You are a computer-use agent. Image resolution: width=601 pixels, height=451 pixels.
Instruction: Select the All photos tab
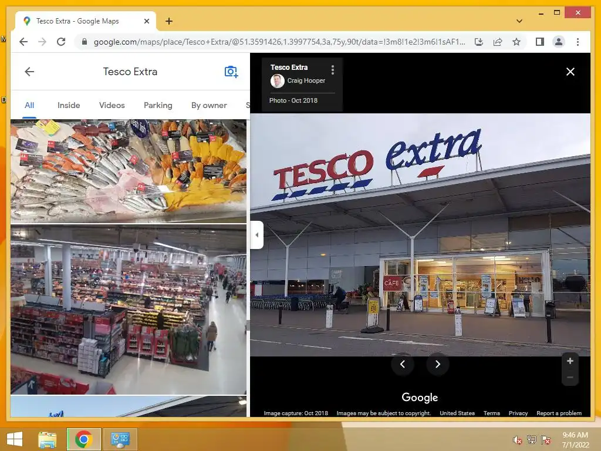pyautogui.click(x=29, y=105)
